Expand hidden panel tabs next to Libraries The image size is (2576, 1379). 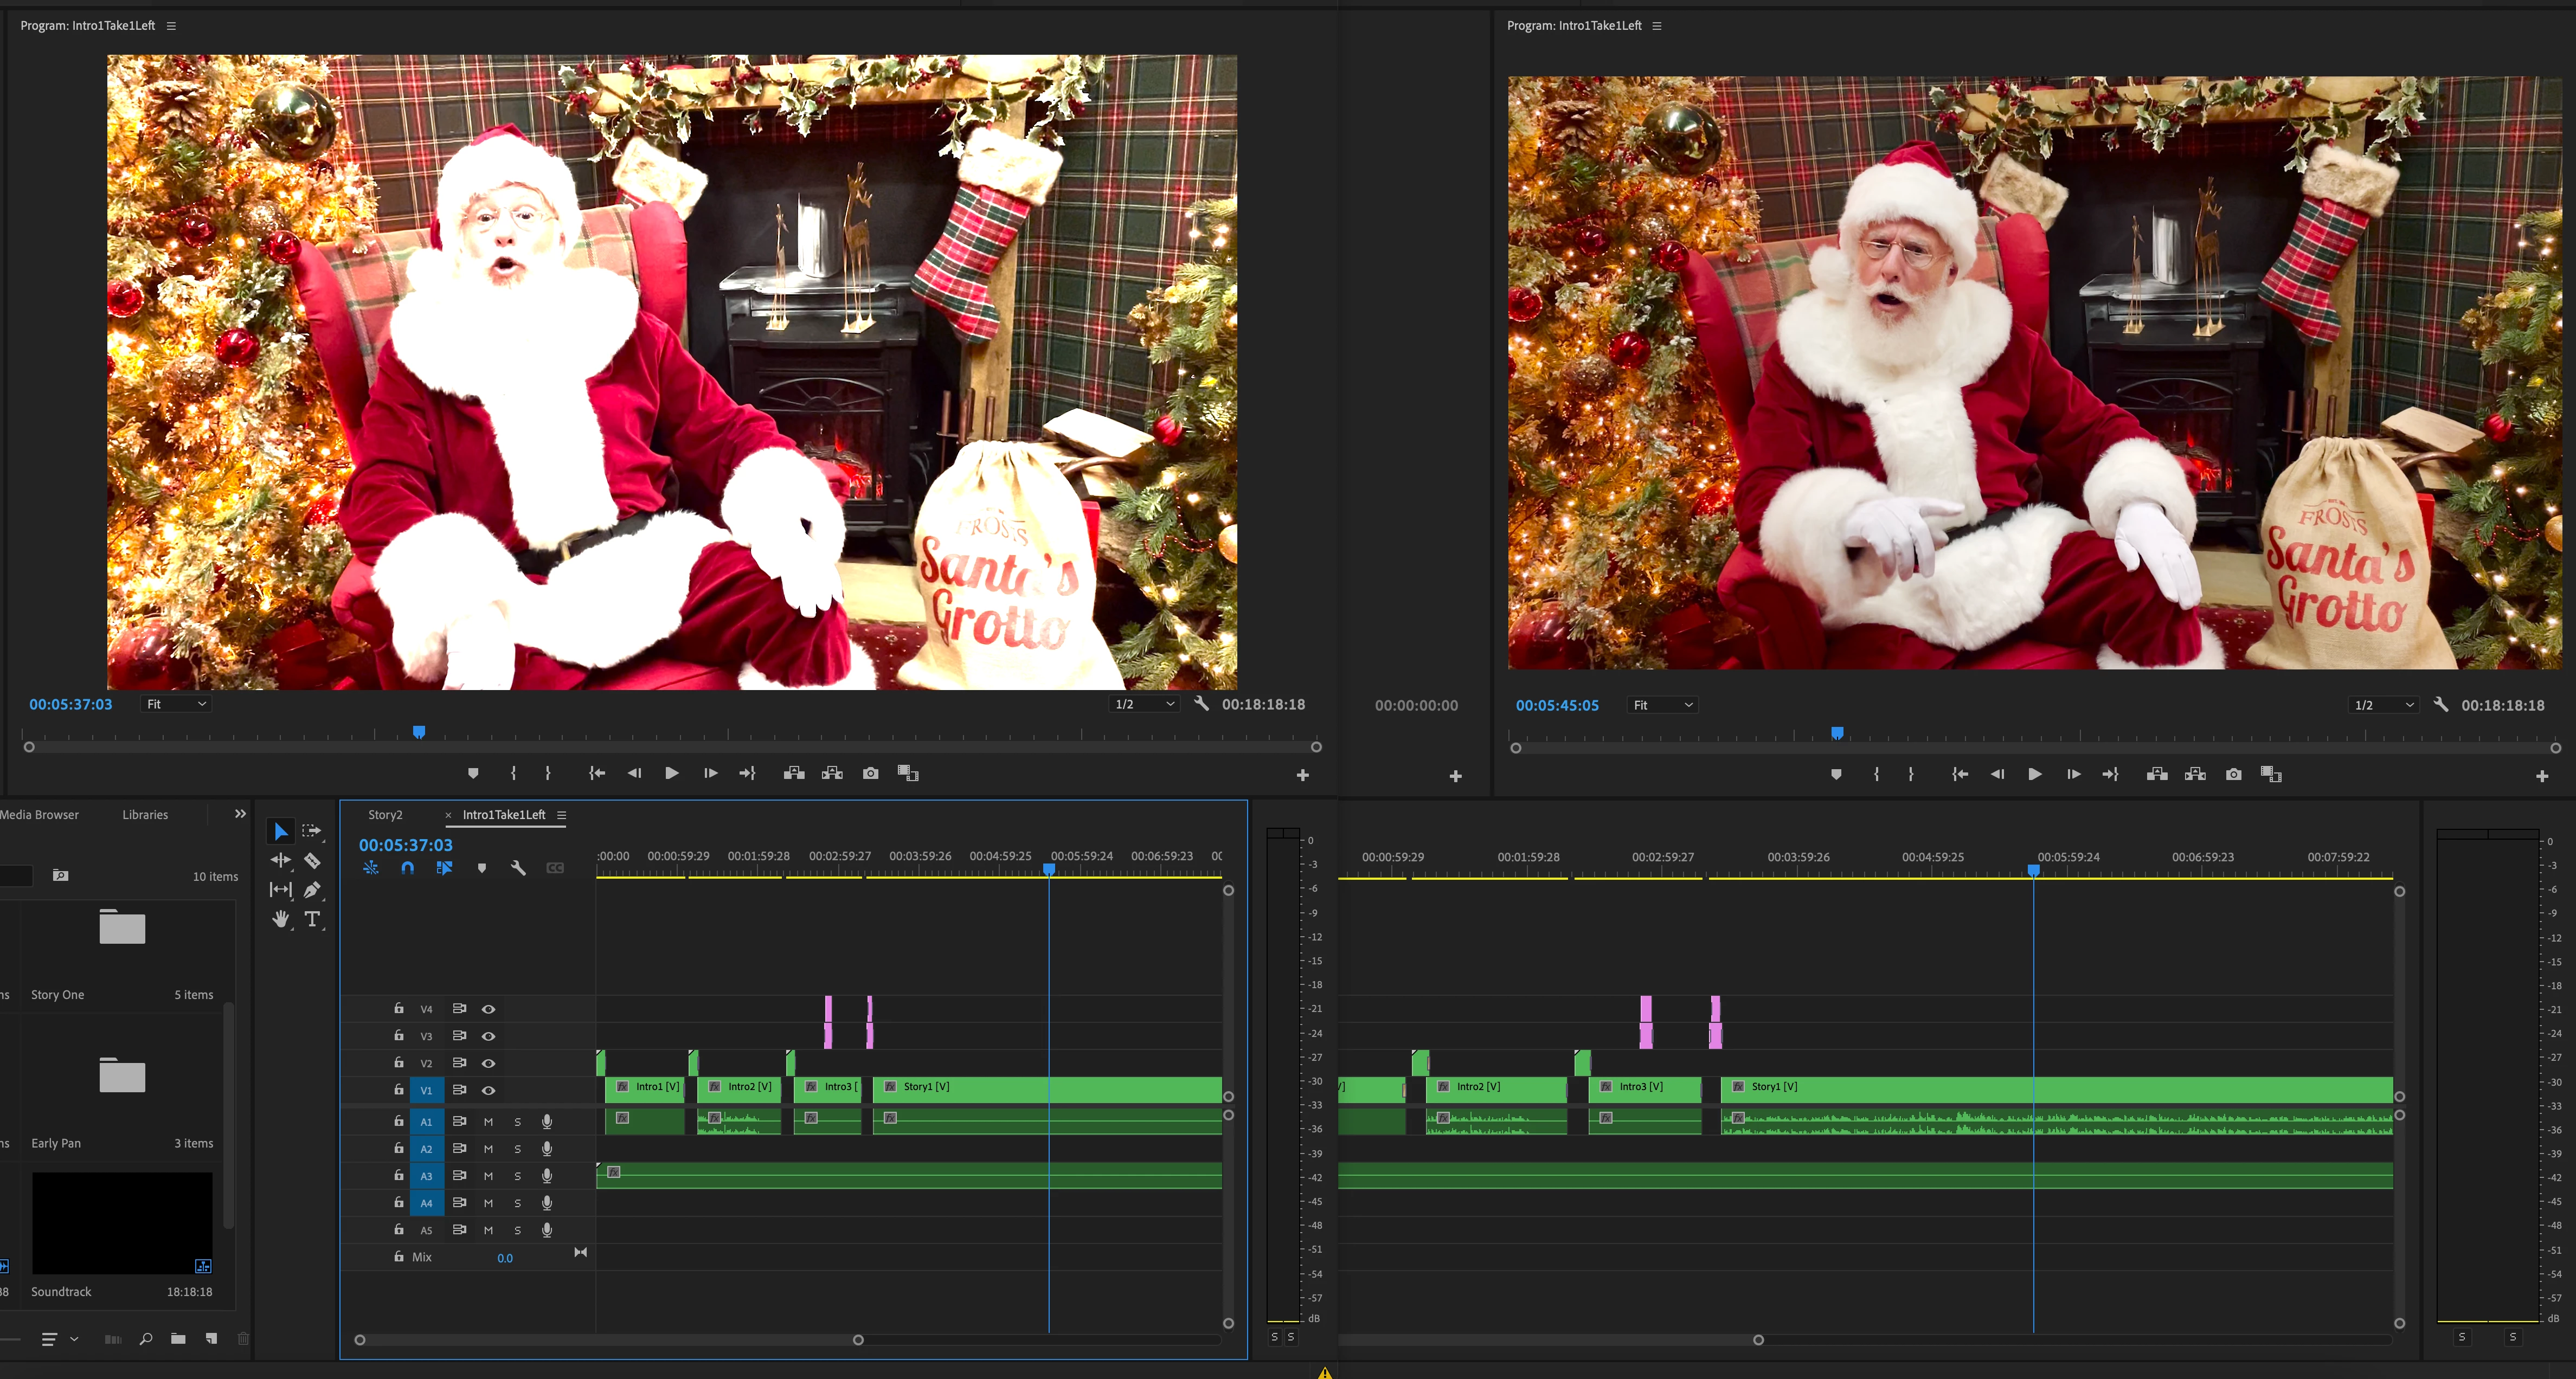(240, 814)
